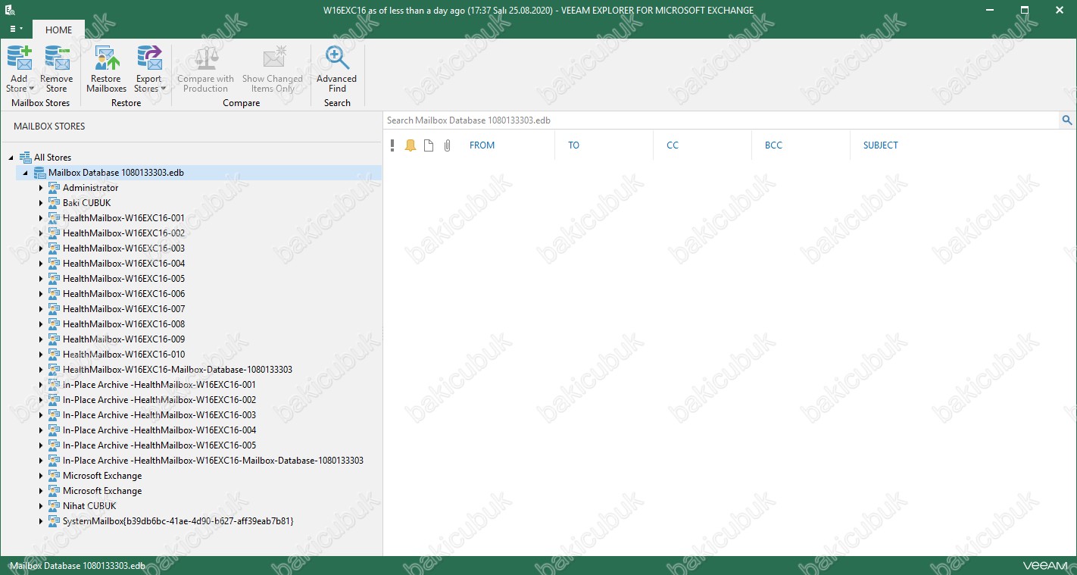This screenshot has width=1077, height=575.
Task: Expand the HealthMailbox-W16EXC16-005 node
Action: coord(41,279)
